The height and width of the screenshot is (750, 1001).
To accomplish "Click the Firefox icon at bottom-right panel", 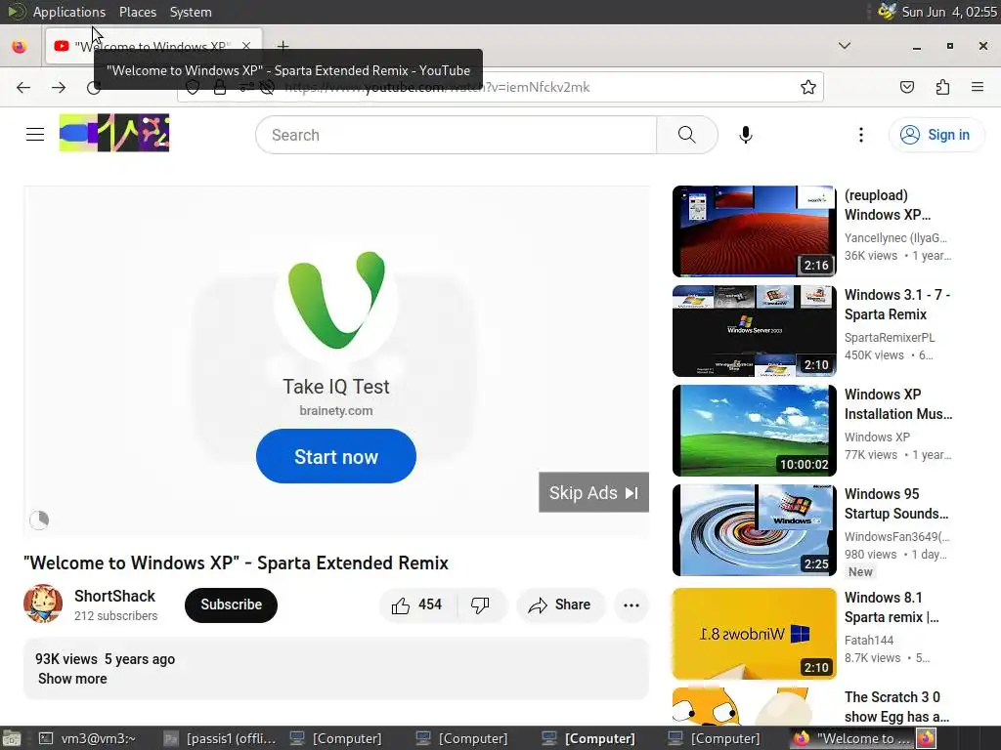I will (x=927, y=738).
